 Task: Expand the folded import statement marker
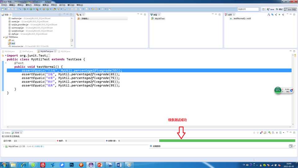click(x=6, y=55)
